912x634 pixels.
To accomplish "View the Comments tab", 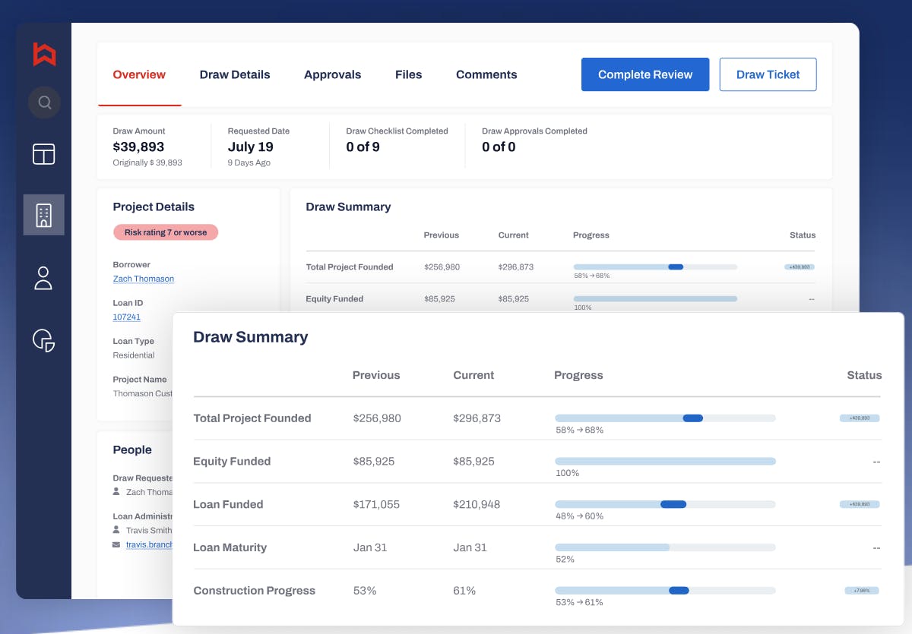I will point(486,74).
